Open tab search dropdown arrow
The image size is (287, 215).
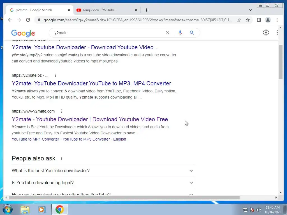[x=251, y=10]
